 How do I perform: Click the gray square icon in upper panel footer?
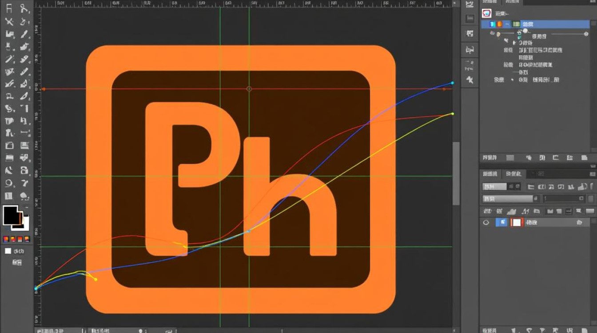(x=510, y=158)
